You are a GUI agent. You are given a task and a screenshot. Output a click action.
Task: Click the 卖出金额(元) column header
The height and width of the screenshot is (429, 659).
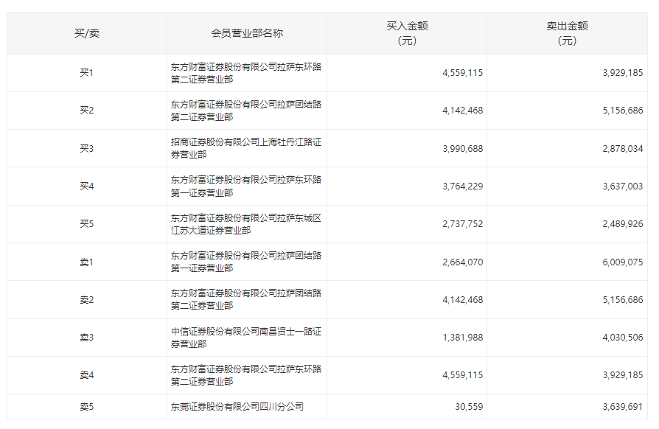tap(567, 33)
